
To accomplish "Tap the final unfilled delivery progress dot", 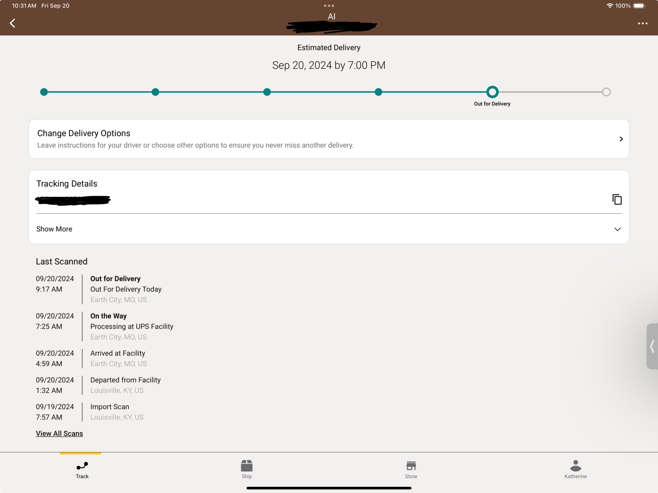I will point(606,92).
